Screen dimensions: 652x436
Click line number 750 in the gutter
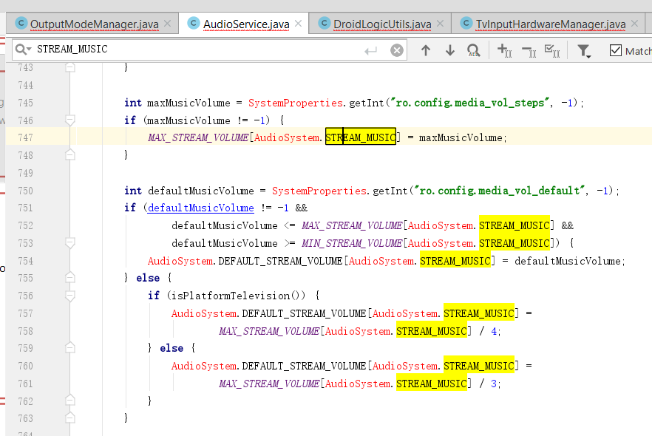26,191
